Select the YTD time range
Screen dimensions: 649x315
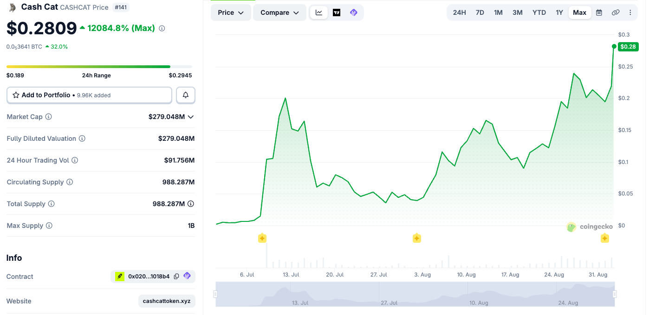point(539,13)
